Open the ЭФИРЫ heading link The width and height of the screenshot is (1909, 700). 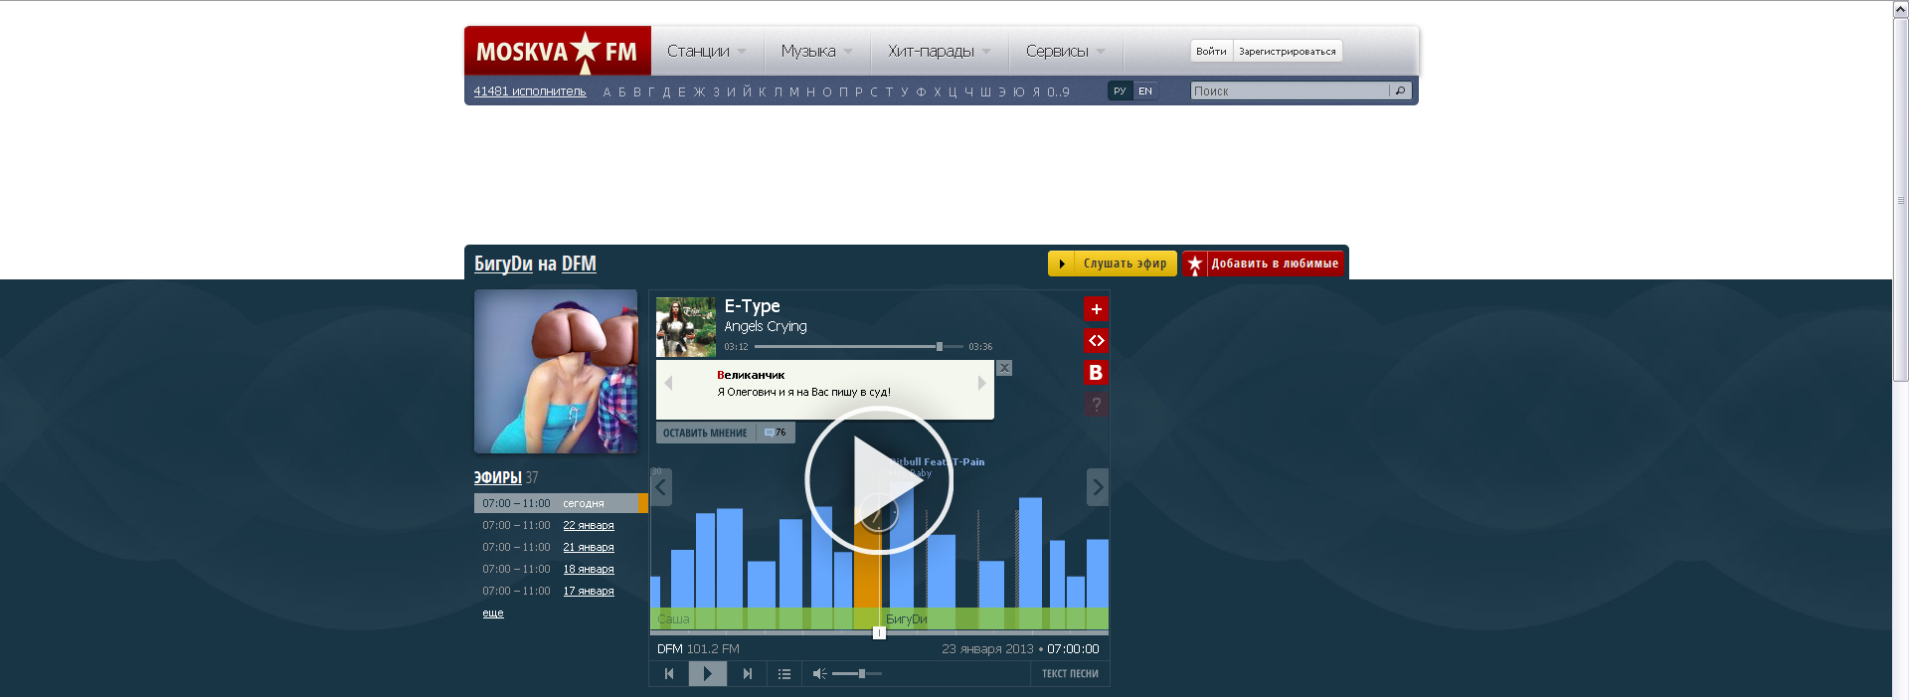[498, 477]
